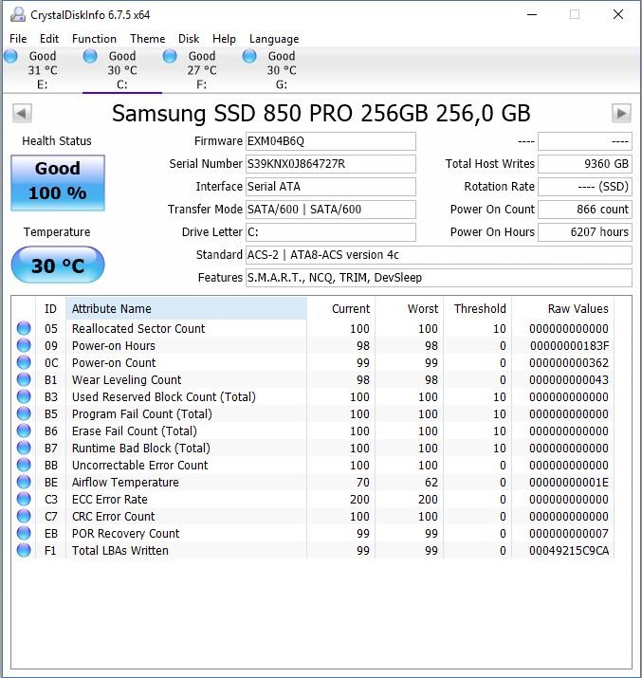Image resolution: width=642 pixels, height=678 pixels.
Task: Select the C: disk tab
Action: [x=122, y=70]
